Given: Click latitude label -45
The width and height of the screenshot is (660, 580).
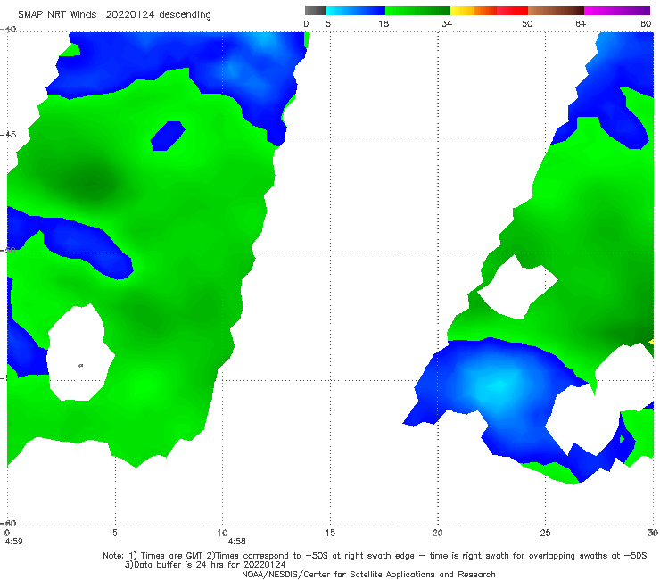Looking at the screenshot, I should click(x=8, y=135).
